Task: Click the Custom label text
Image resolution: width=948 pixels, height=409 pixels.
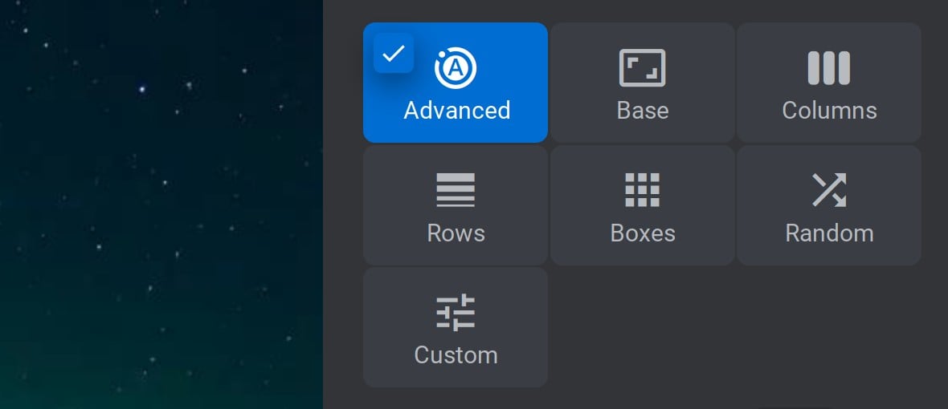Action: (x=456, y=354)
